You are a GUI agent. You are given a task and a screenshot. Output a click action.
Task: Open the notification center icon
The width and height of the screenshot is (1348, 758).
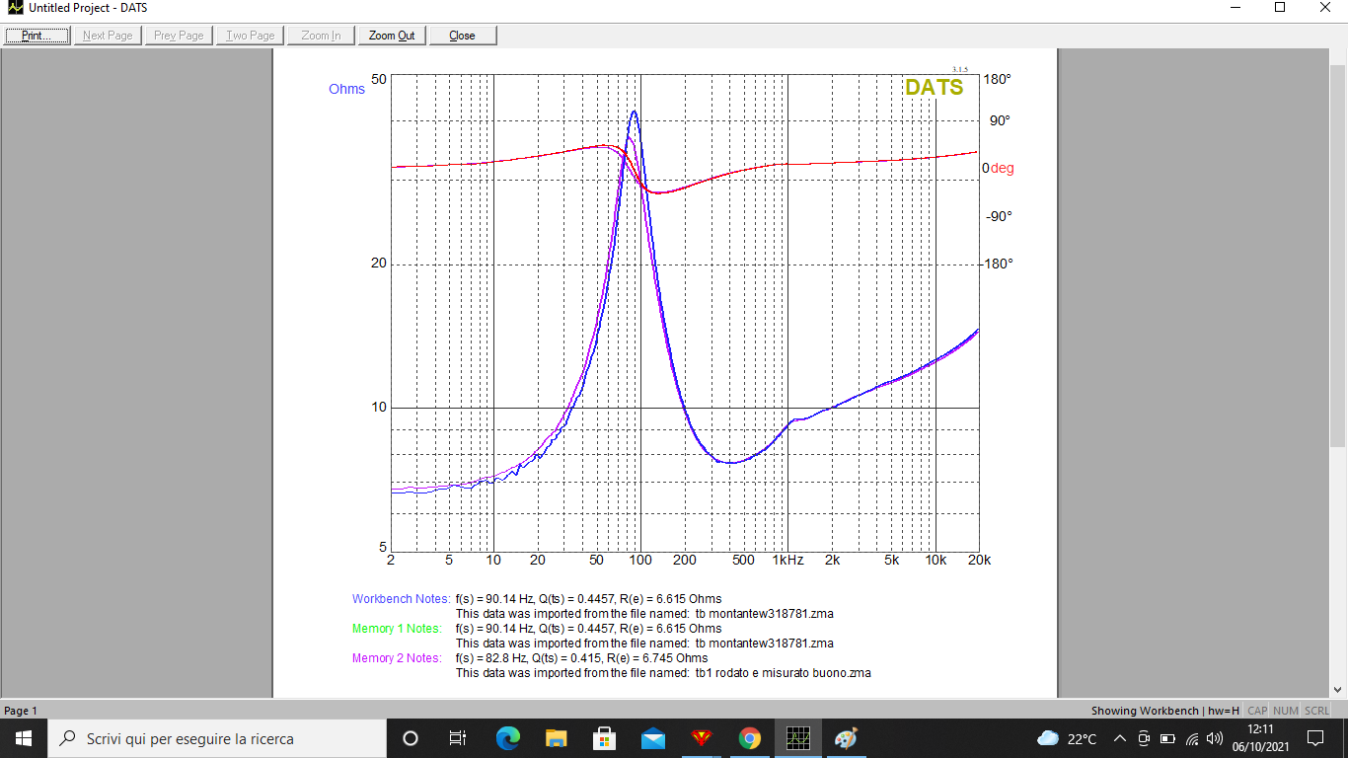[x=1315, y=738]
